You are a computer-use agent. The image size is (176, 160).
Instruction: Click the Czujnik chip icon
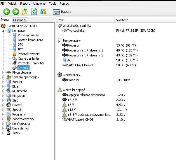tap(14, 68)
